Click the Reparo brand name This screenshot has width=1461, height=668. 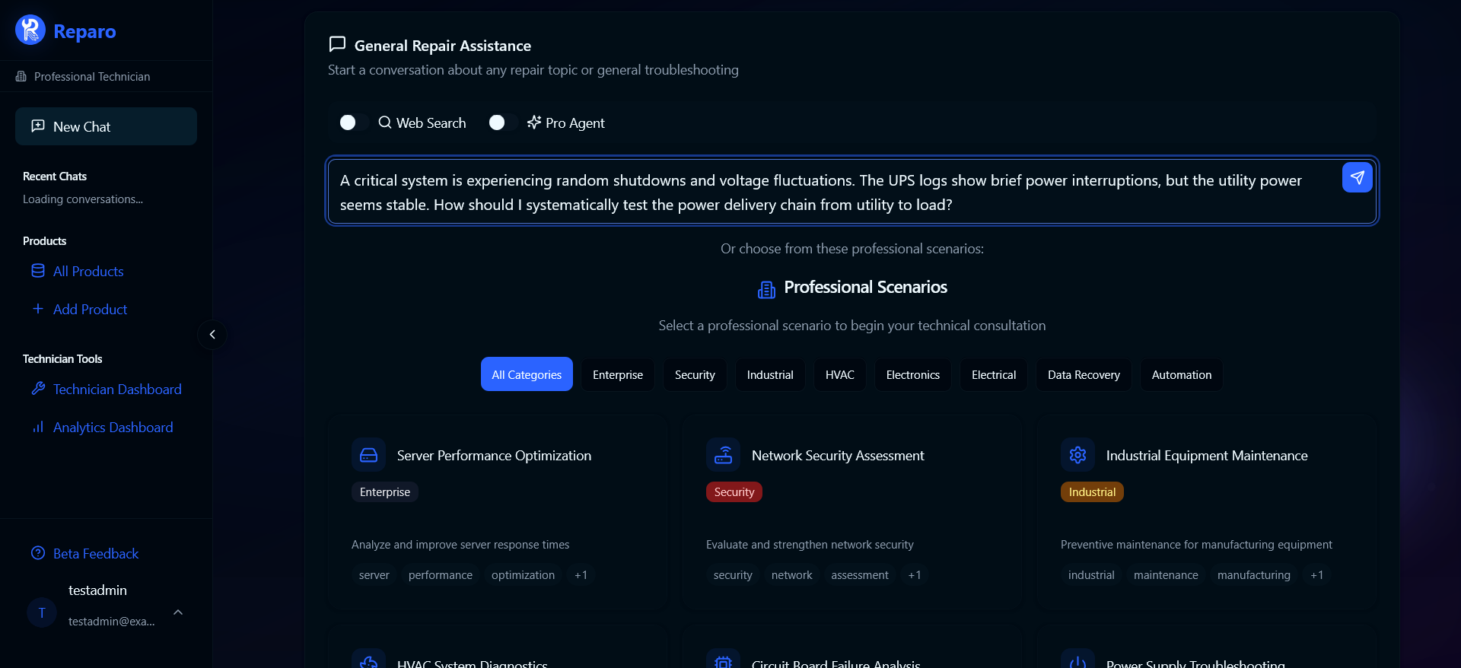coord(84,31)
